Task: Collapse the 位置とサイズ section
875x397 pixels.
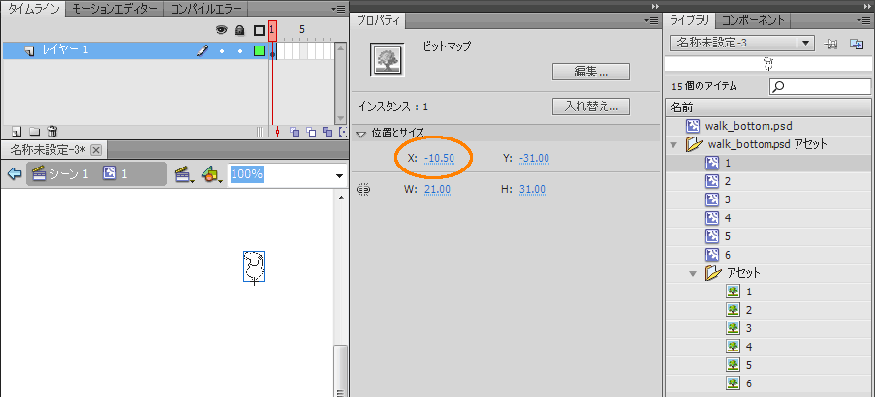Action: (361, 133)
